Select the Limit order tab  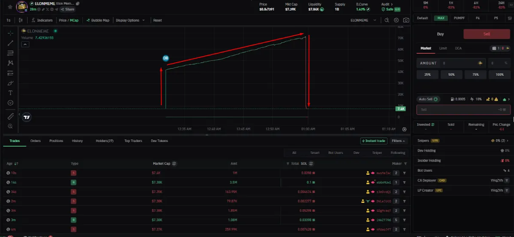click(x=443, y=48)
